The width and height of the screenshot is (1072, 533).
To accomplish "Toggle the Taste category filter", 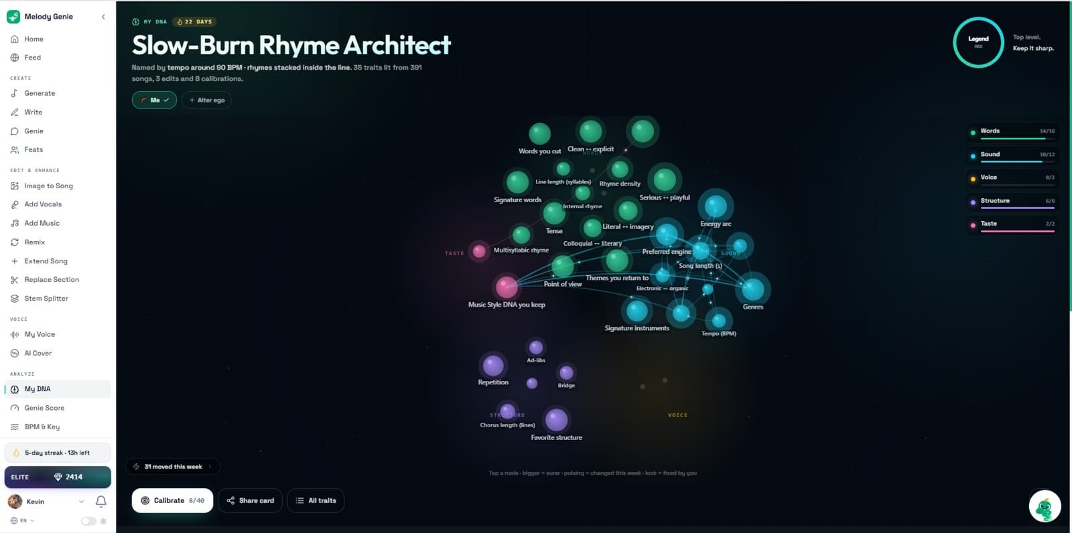I will 1013,225.
